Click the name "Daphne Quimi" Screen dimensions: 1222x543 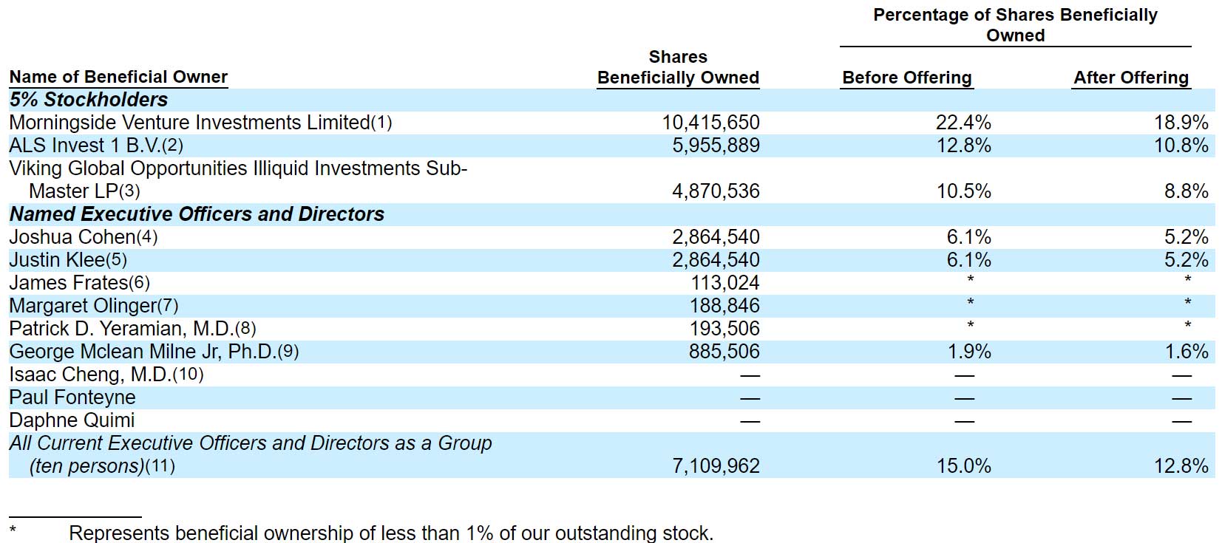pyautogui.click(x=72, y=420)
